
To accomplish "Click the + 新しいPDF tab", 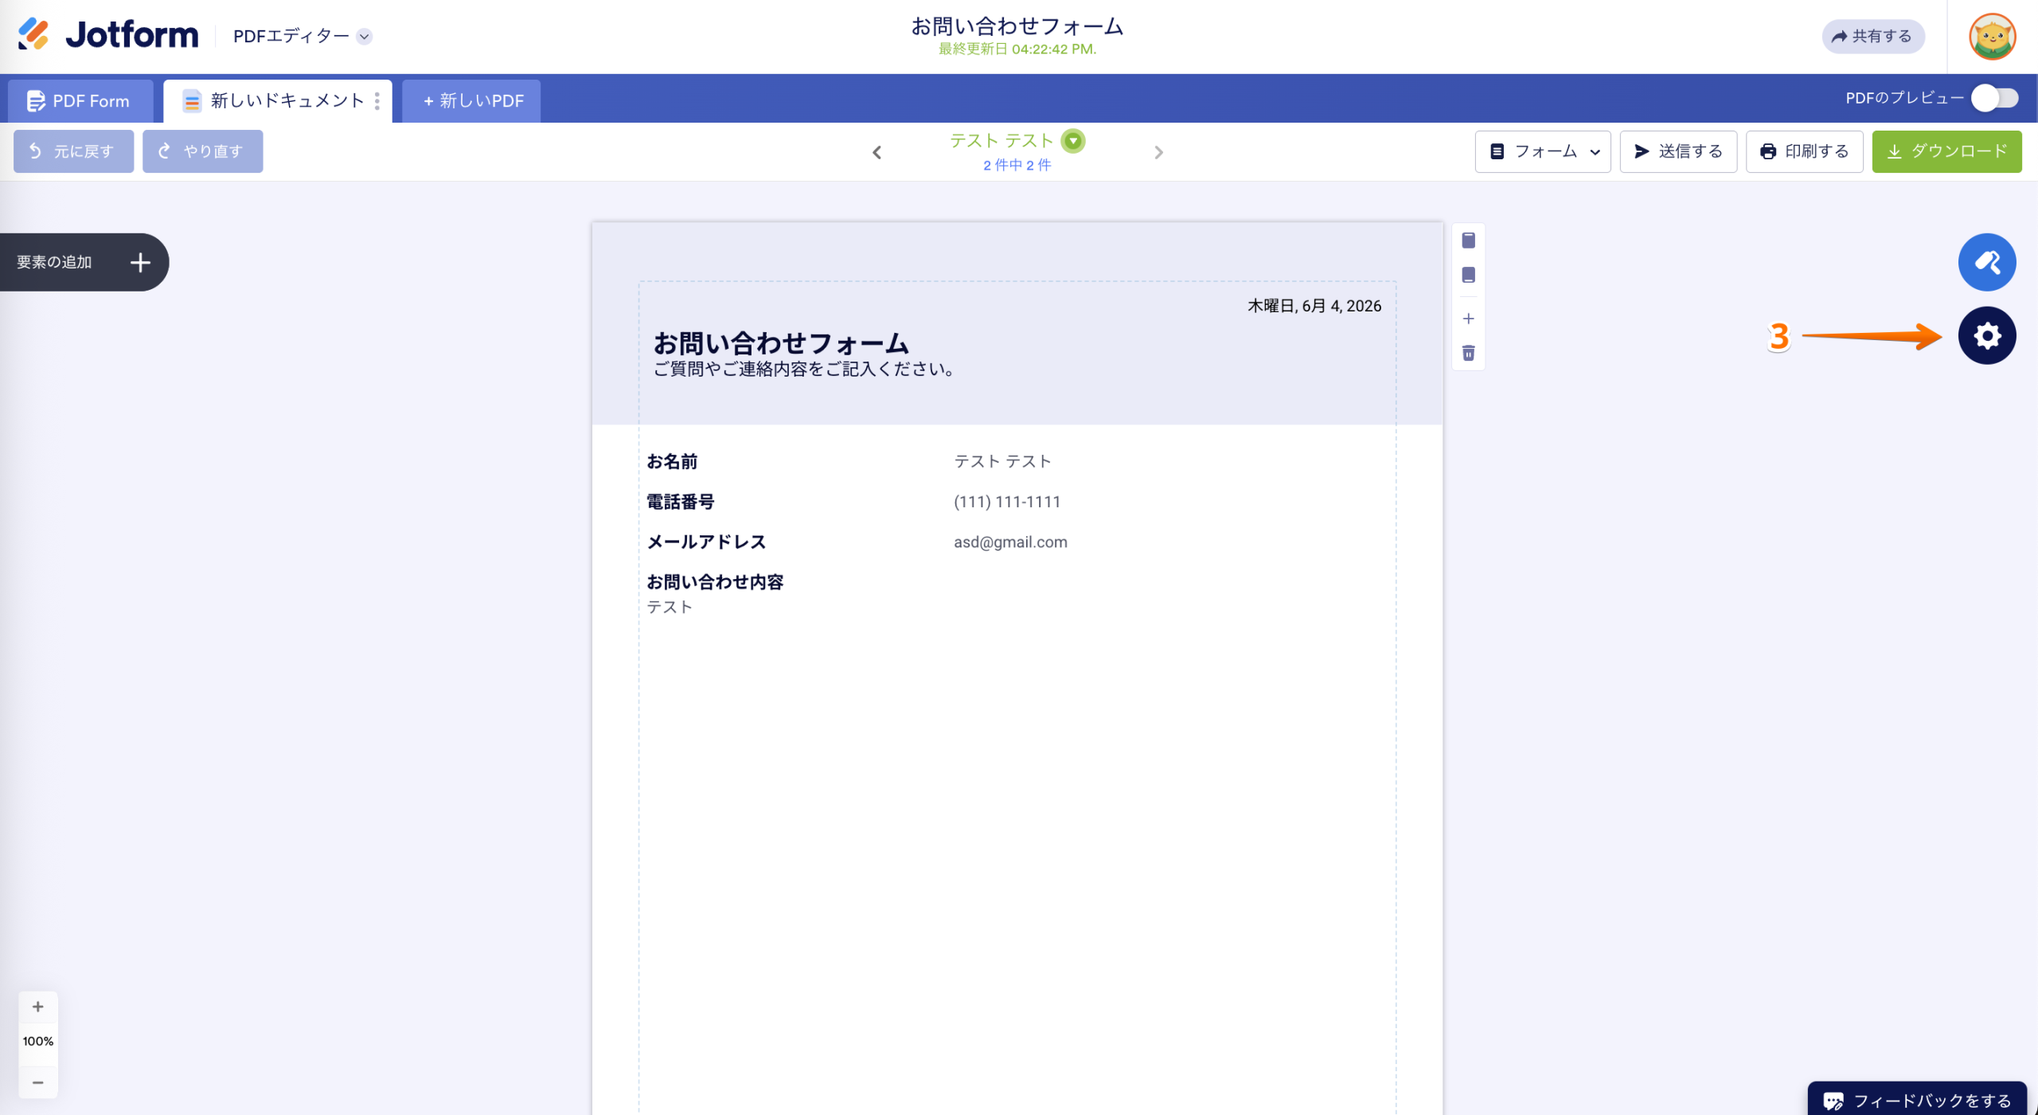I will tap(471, 101).
